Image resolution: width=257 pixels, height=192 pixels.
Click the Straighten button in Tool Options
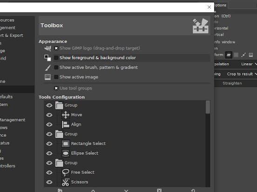236,83
